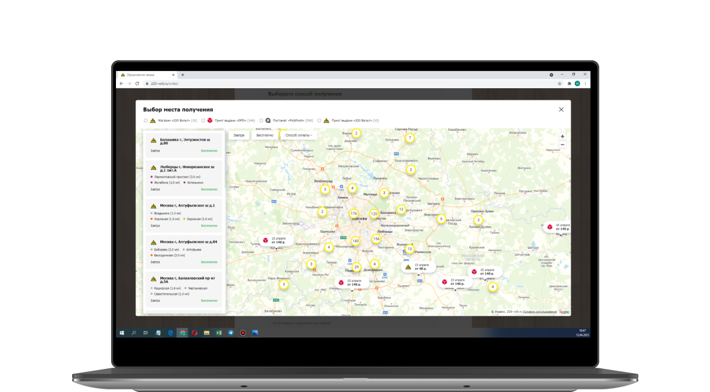Filter pickup points by Завтра
The image size is (710, 392).
(x=238, y=135)
